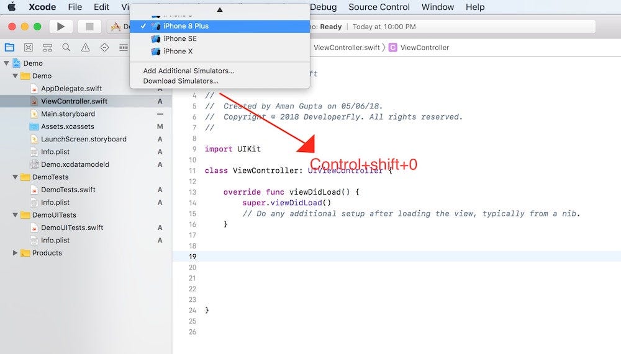Click ViewController.swift in the jump bar

pyautogui.click(x=347, y=48)
